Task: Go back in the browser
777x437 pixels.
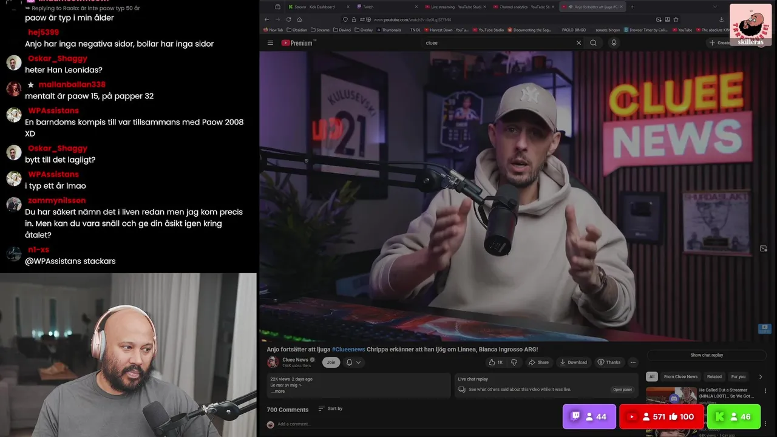Action: [x=266, y=19]
